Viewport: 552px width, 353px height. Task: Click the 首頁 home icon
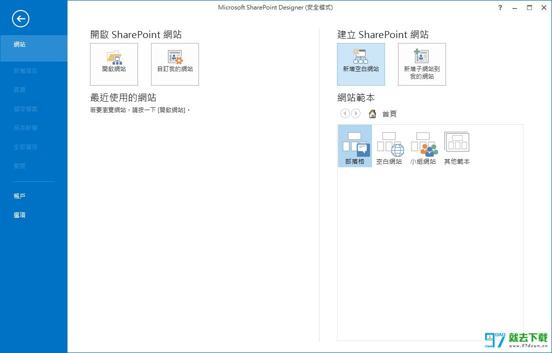tap(372, 114)
